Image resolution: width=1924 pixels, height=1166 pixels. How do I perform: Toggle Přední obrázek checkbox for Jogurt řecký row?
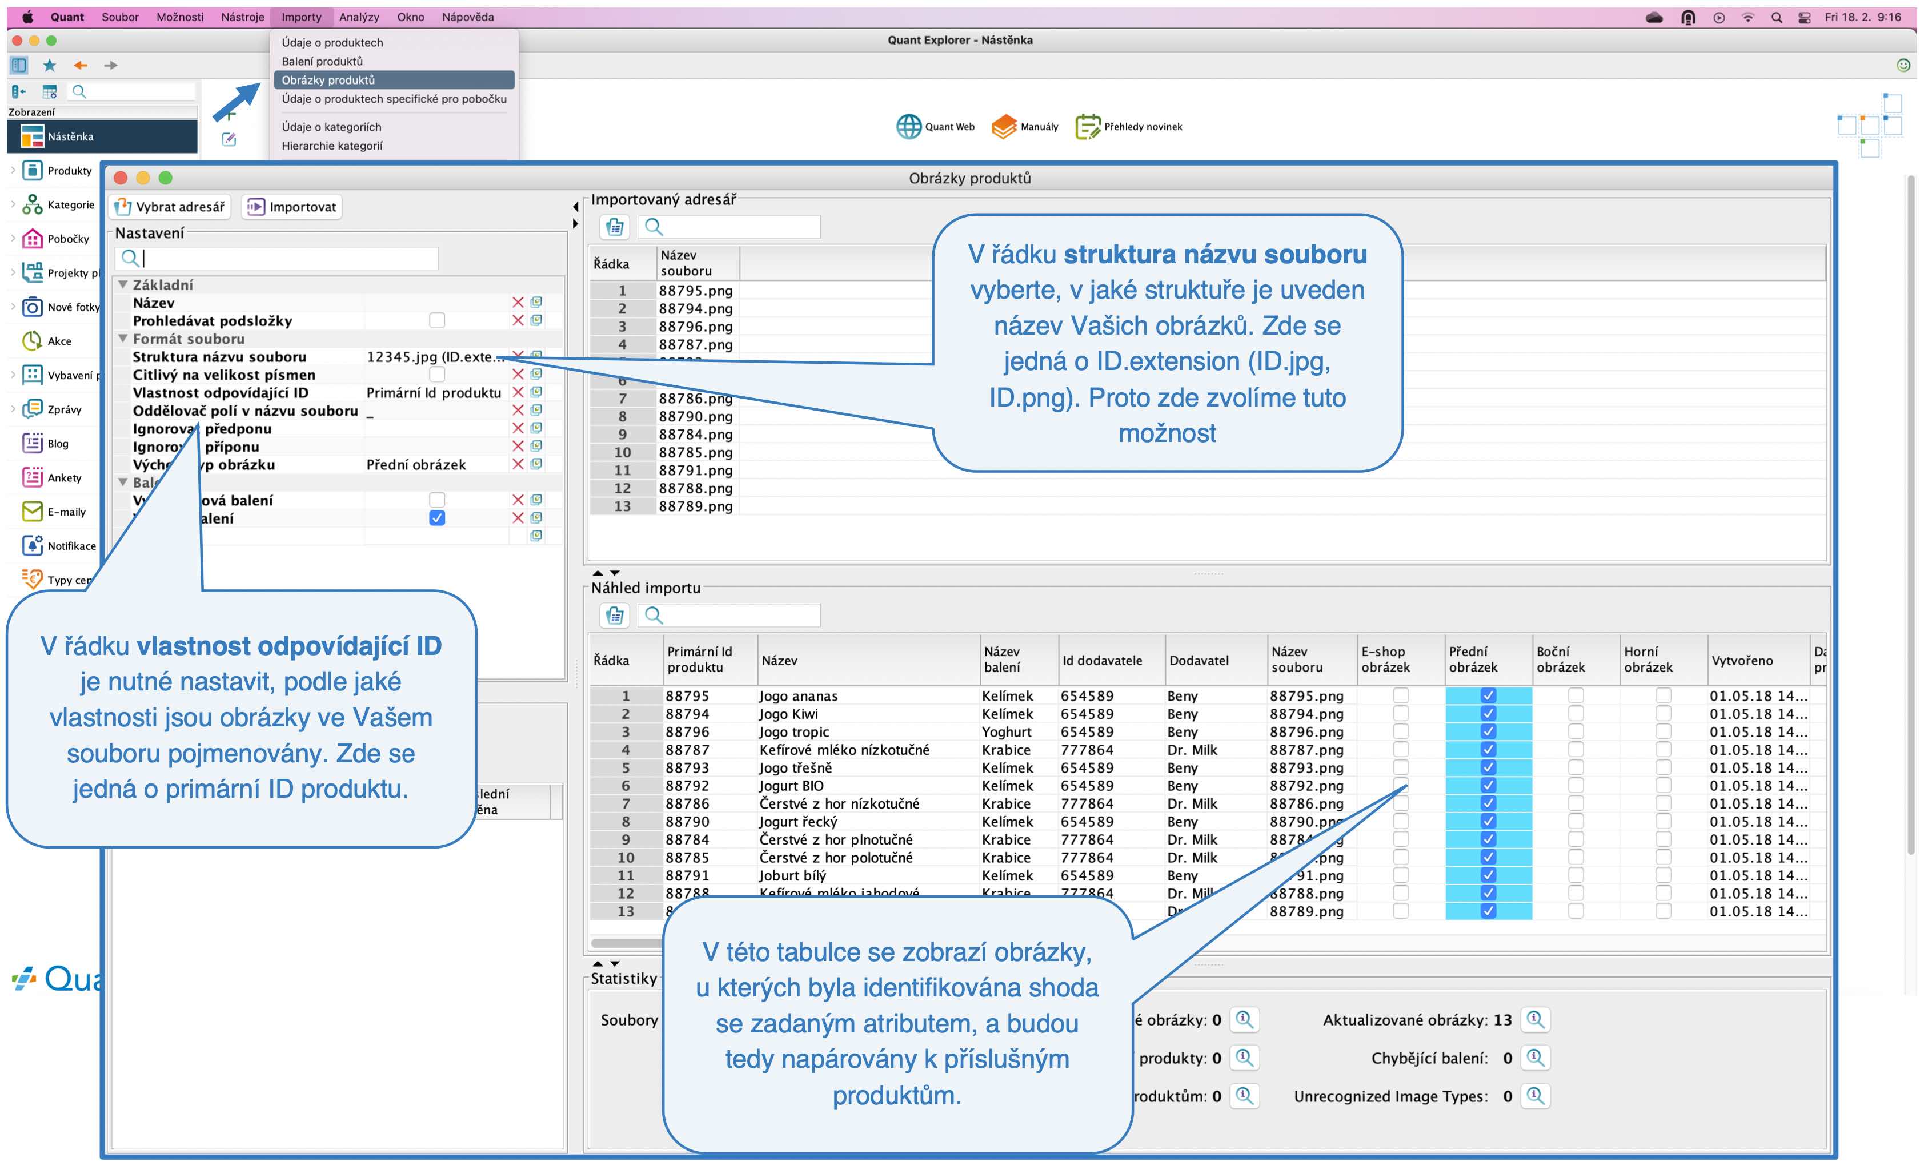coord(1488,821)
